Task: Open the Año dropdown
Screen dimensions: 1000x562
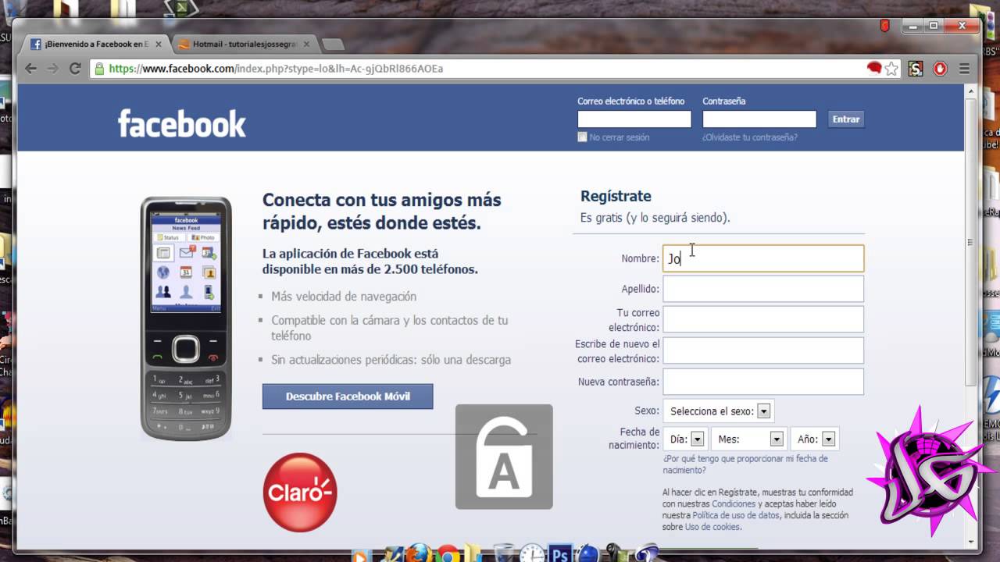Action: pos(815,439)
